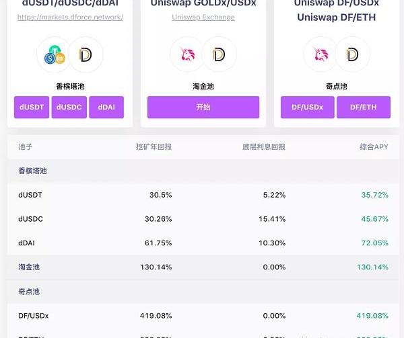Click the Uniswap unicorn icon in right card
This screenshot has width=404, height=338.
[321, 54]
